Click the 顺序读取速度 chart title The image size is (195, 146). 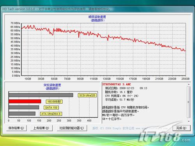[97, 17]
